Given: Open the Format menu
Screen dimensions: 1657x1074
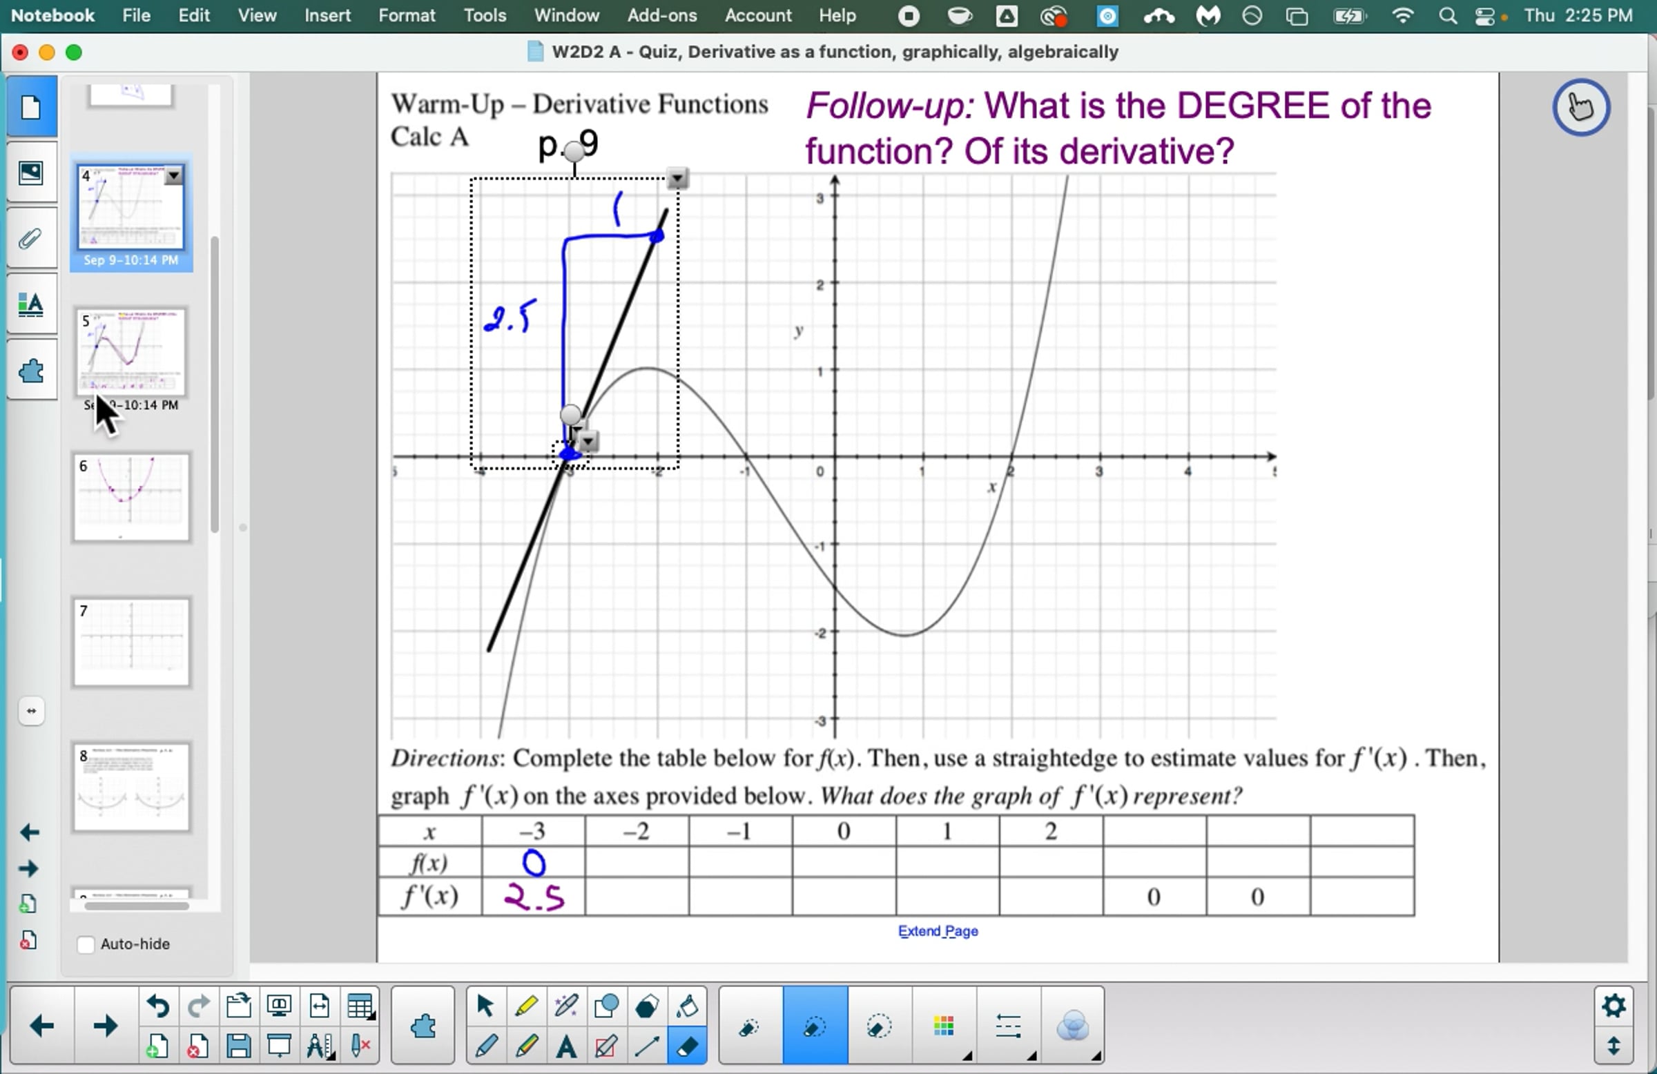Looking at the screenshot, I should [407, 15].
